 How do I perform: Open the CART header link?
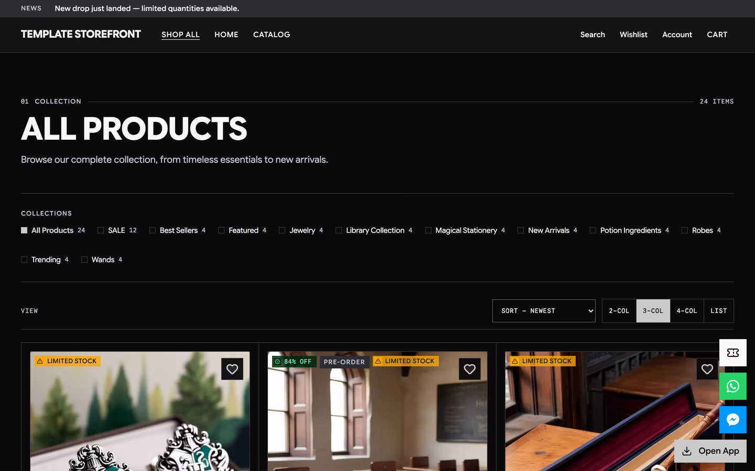[717, 35]
